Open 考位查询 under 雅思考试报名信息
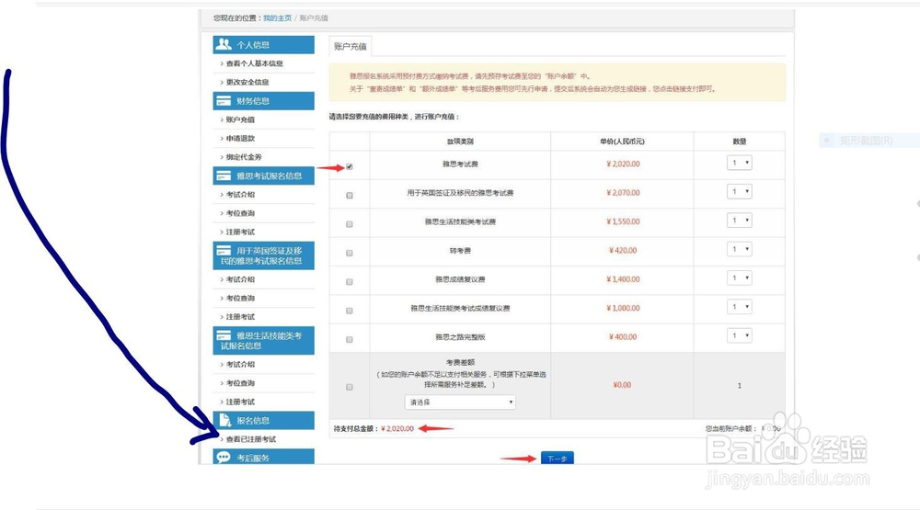 click(240, 213)
